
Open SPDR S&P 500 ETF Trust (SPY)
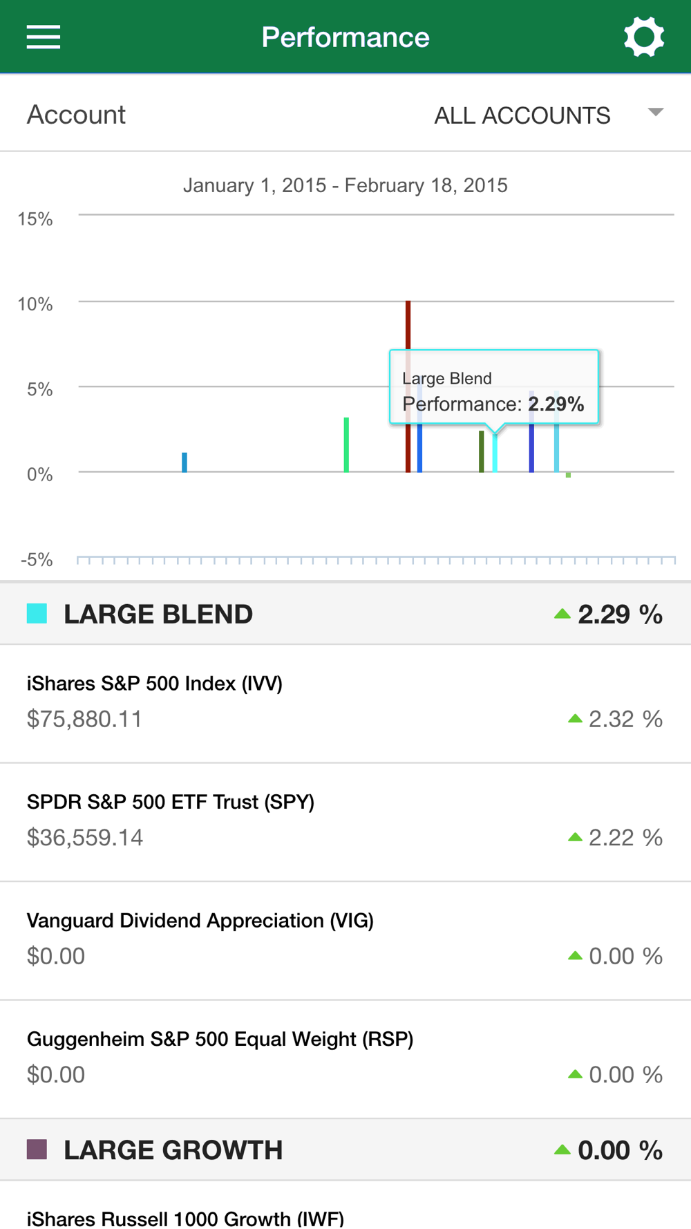[345, 821]
